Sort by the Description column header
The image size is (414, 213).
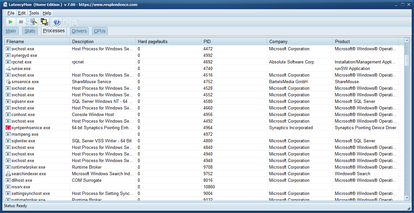[x=103, y=41]
